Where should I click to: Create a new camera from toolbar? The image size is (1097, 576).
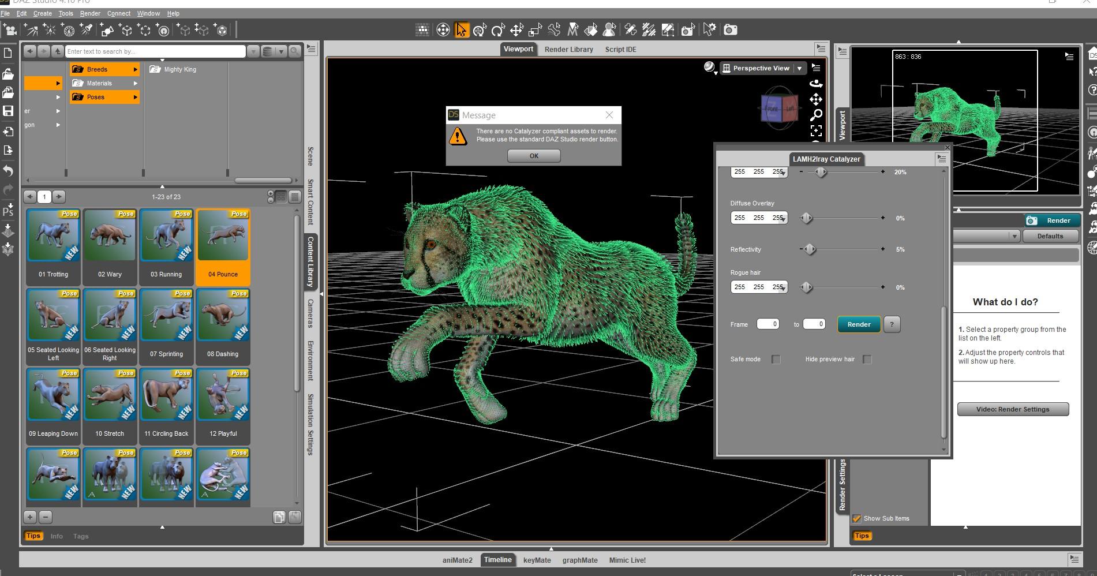point(10,30)
